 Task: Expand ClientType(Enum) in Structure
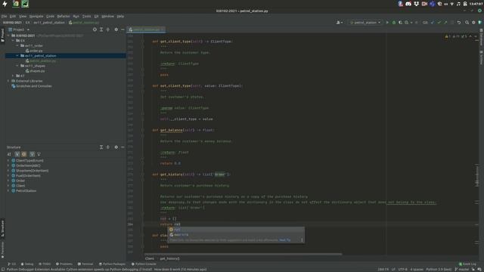click(8, 160)
